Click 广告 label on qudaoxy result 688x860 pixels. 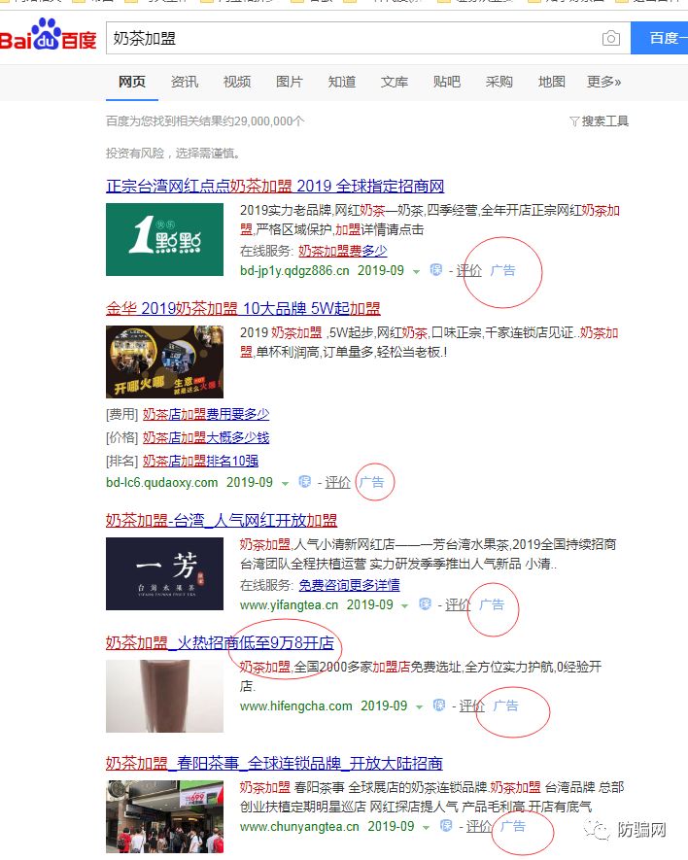pyautogui.click(x=372, y=482)
